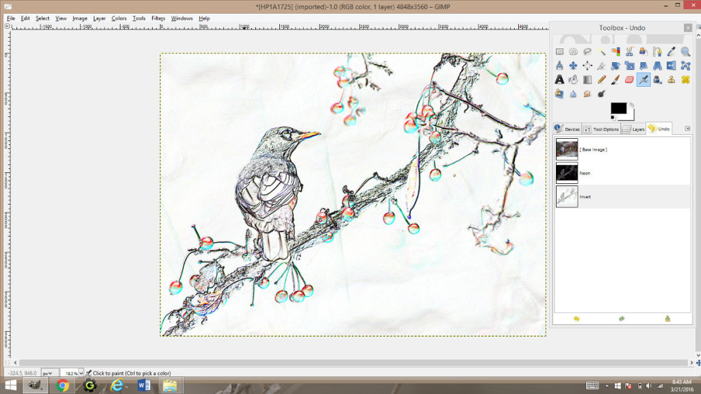The image size is (701, 394).
Task: Activate the Smudge tool
Action: click(x=587, y=94)
